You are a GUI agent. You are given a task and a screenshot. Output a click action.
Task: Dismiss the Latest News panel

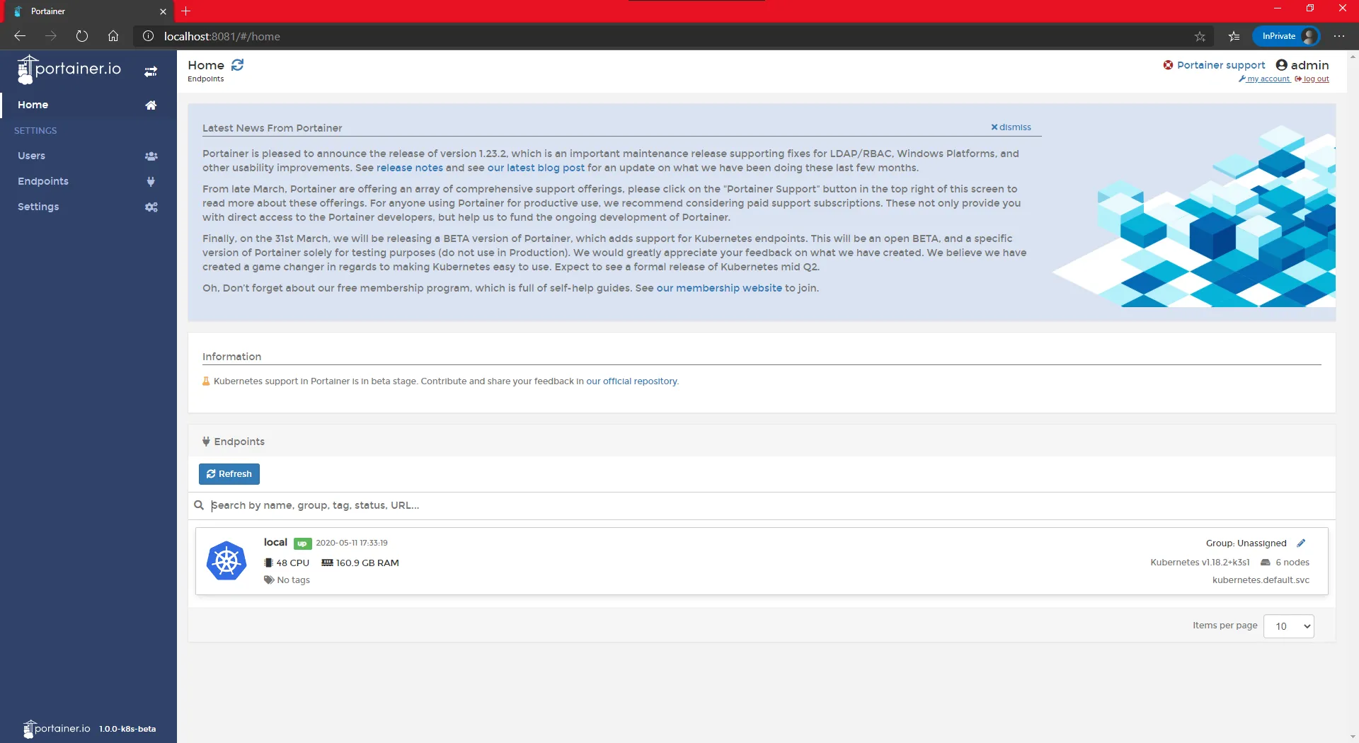[x=1011, y=127]
